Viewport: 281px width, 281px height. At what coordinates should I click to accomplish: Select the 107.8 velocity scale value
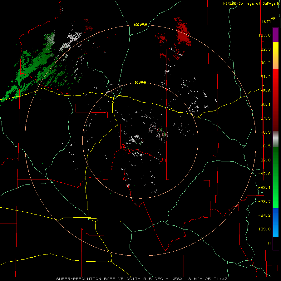pos(264,35)
